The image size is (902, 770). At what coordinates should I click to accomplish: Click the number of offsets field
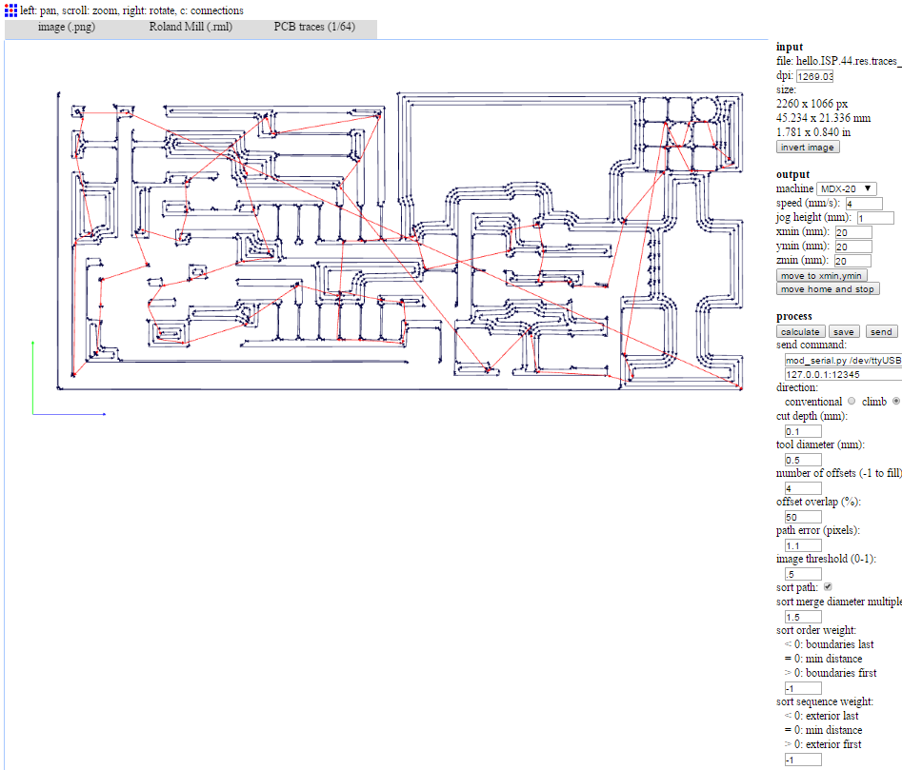(x=803, y=488)
